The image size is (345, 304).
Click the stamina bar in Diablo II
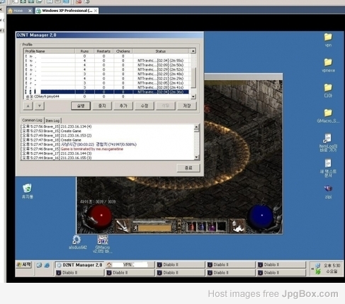coord(154,228)
